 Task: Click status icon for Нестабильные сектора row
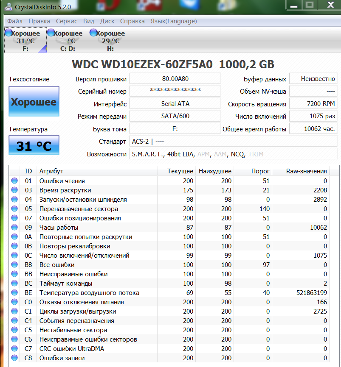(14, 330)
